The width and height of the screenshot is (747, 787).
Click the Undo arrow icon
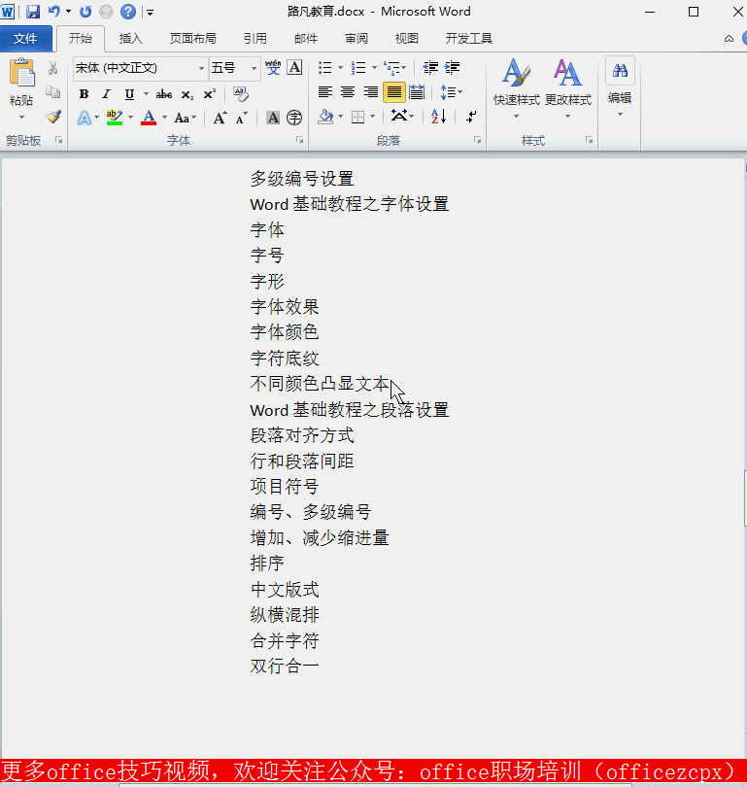(54, 11)
